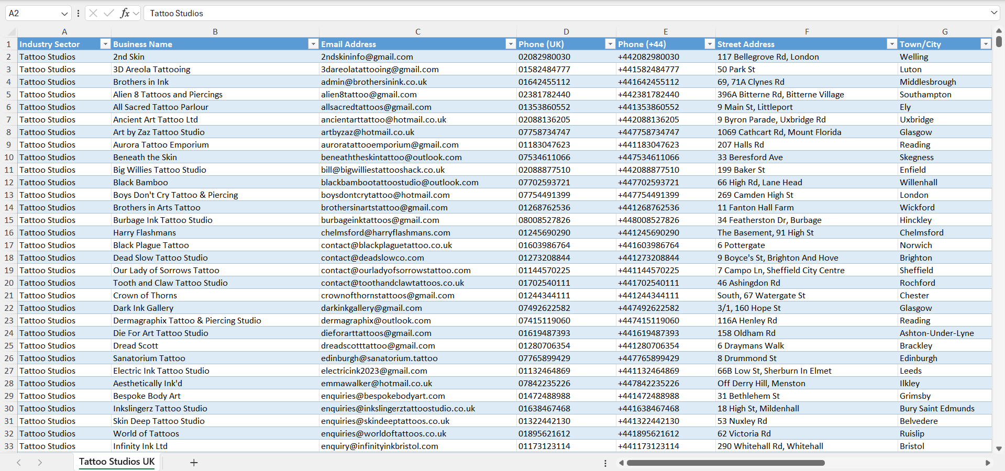Open the Insert Function fx button
This screenshot has height=471, width=1005.
click(x=125, y=13)
